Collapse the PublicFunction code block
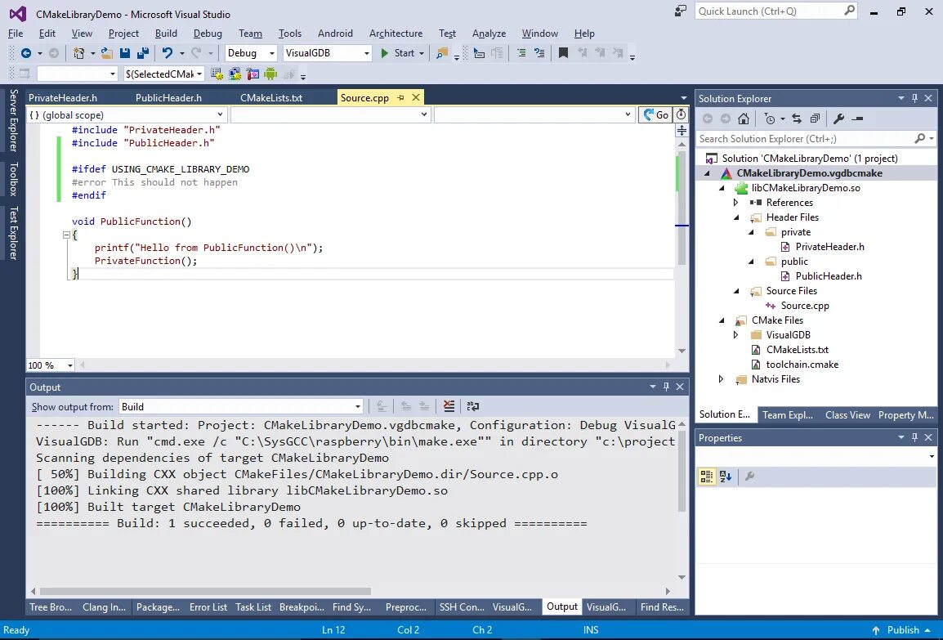Screen dimensions: 943x640 coord(67,235)
